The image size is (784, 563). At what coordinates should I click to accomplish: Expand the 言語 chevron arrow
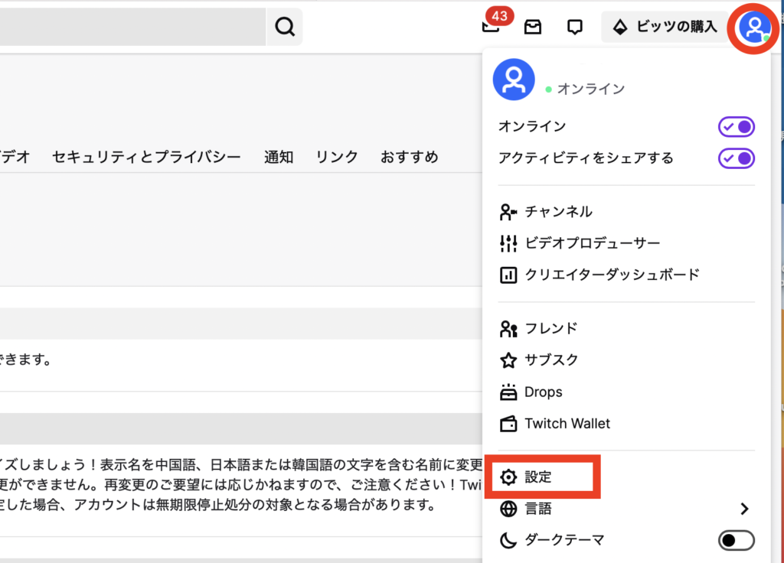point(744,509)
